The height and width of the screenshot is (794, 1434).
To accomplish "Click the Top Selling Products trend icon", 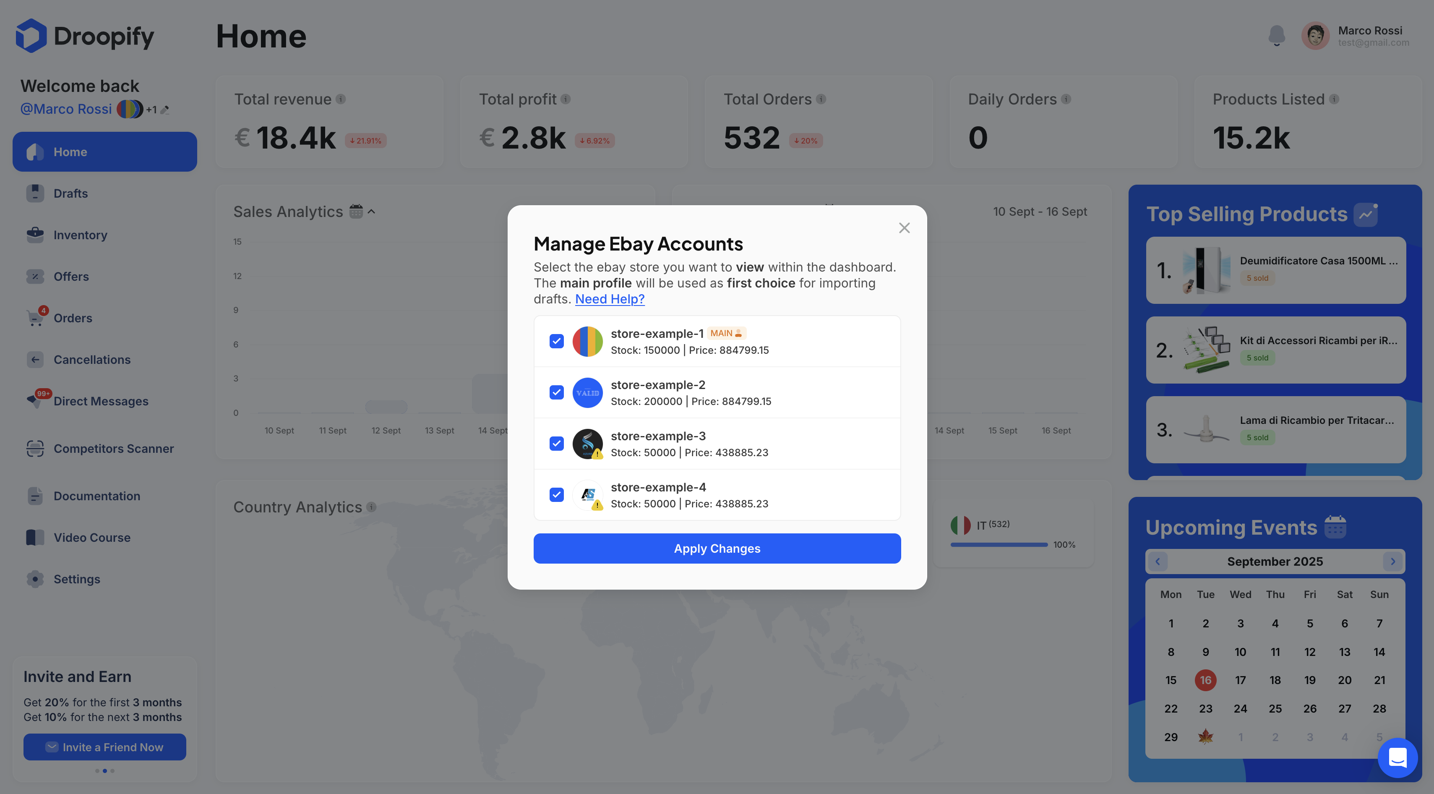I will tap(1366, 214).
